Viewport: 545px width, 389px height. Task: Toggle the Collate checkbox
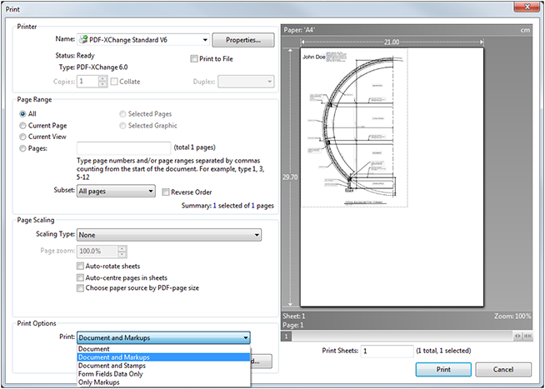(114, 82)
